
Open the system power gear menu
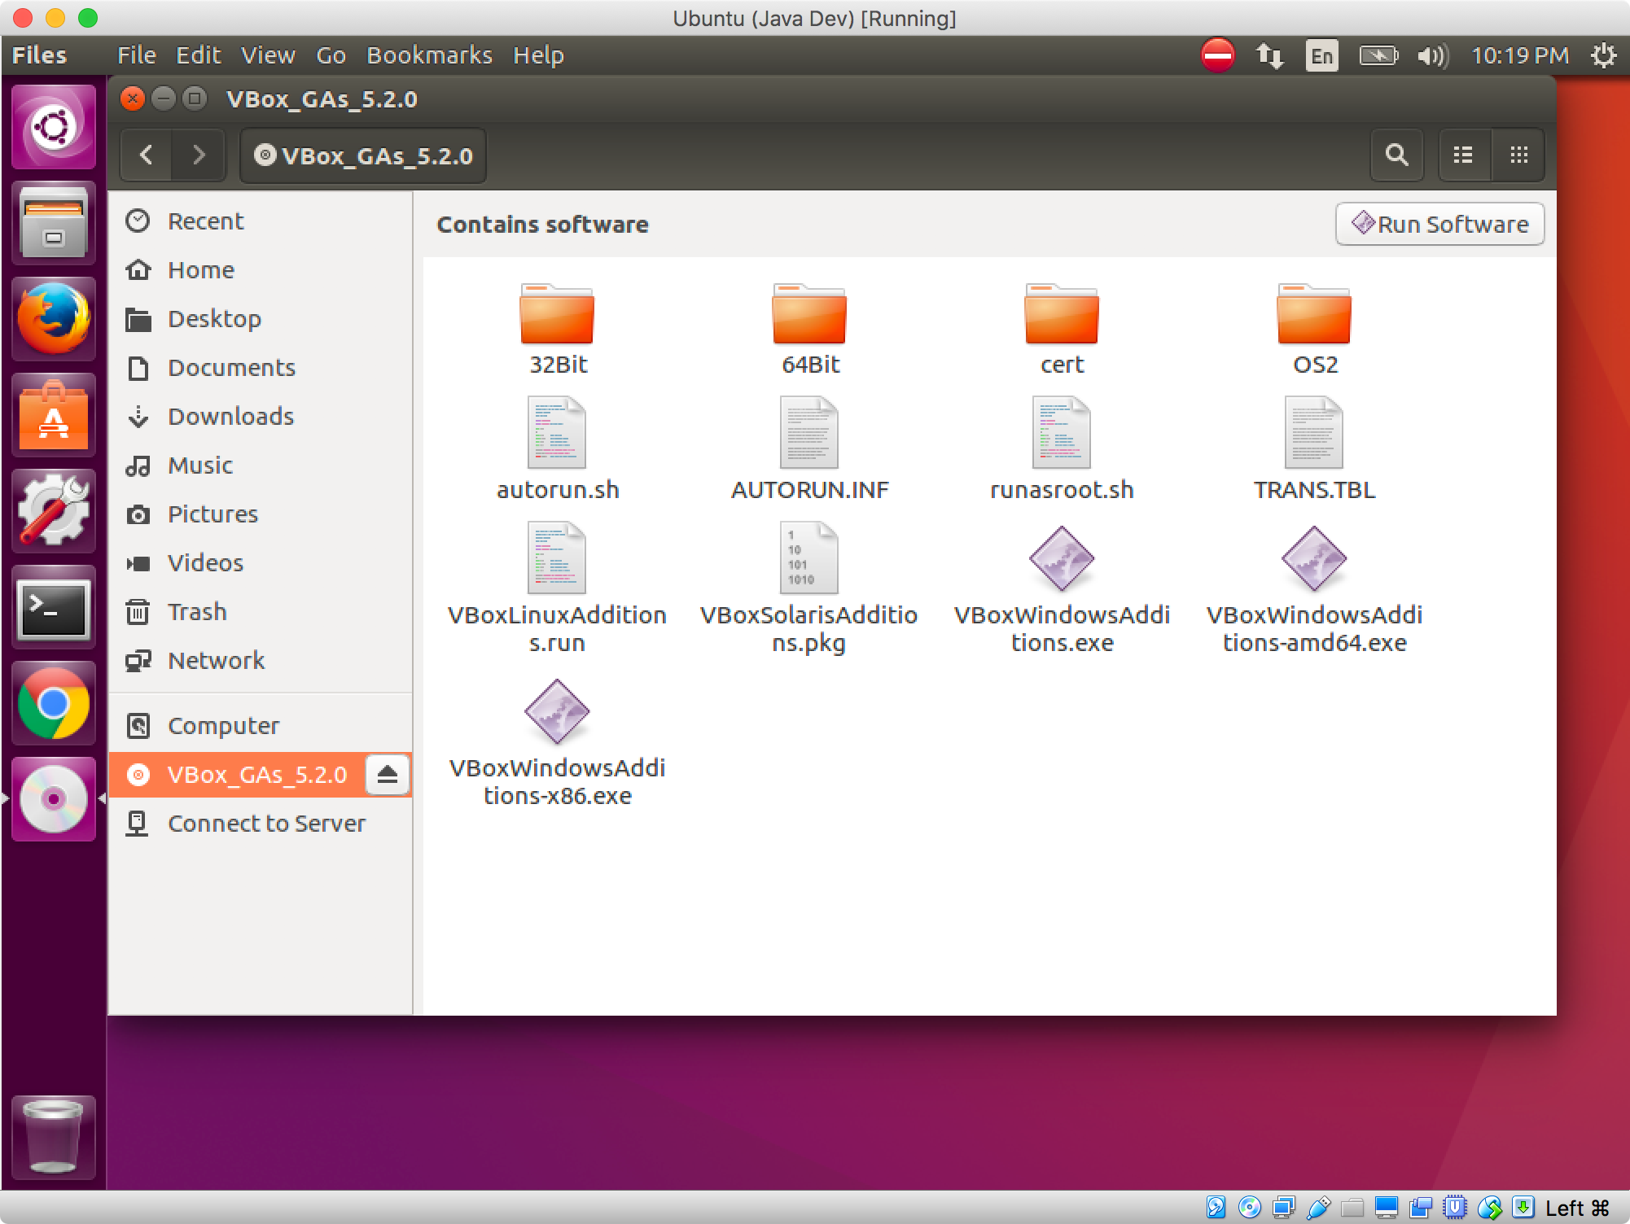(1603, 55)
